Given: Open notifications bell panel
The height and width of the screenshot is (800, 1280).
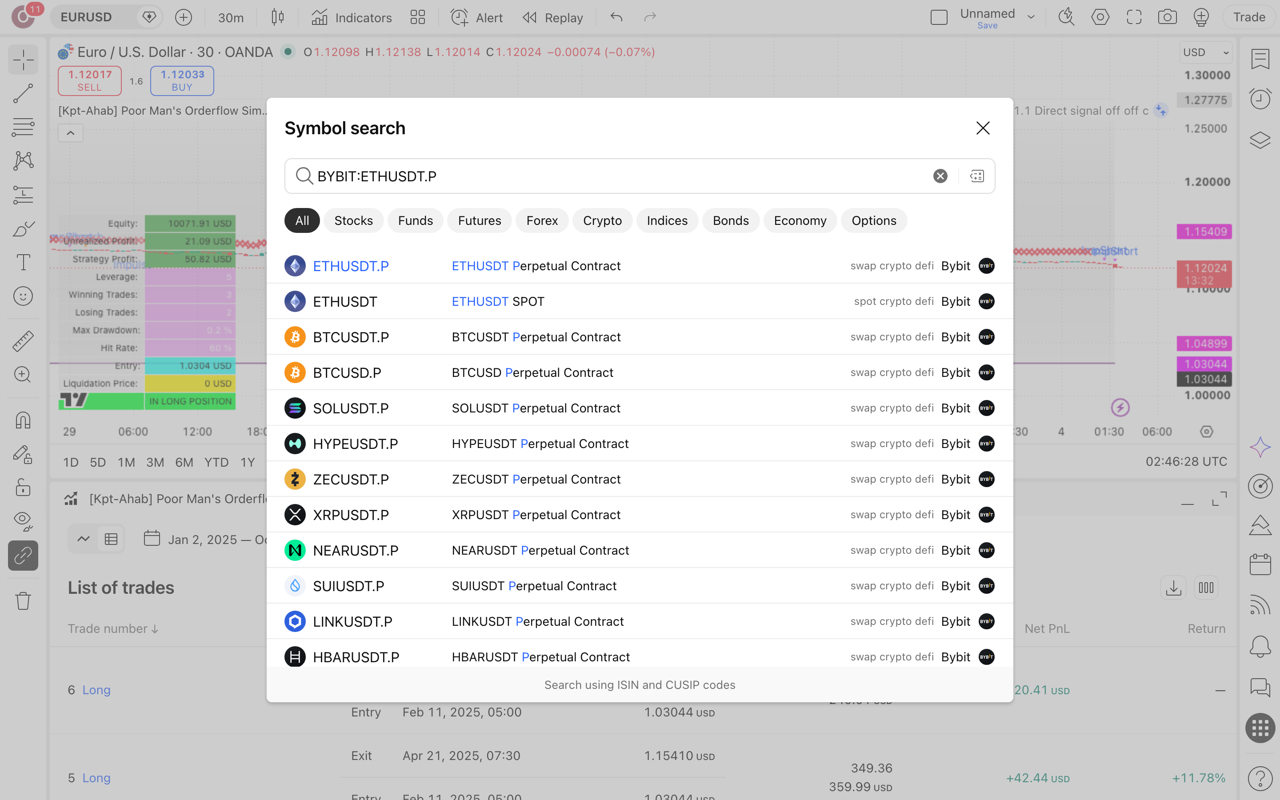Looking at the screenshot, I should (x=1260, y=646).
